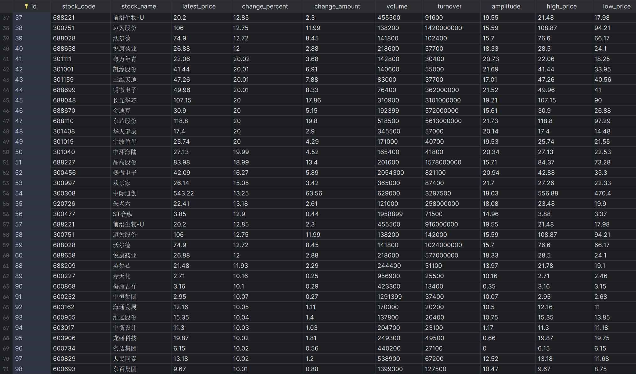Select the latest_price column header
The height and width of the screenshot is (374, 636).
pyautogui.click(x=199, y=6)
